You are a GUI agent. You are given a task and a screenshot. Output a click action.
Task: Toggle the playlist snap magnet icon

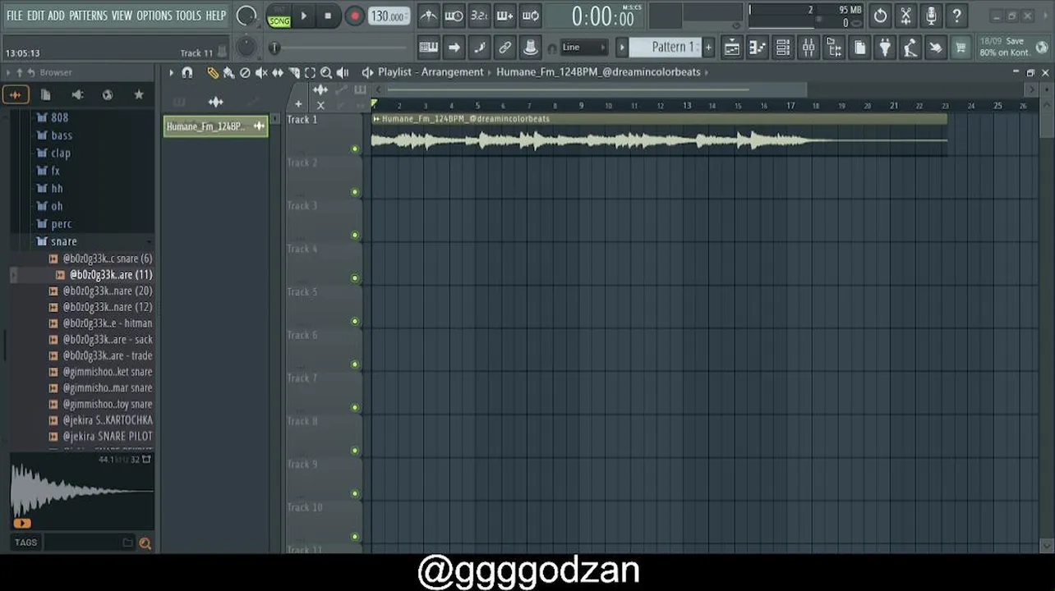click(187, 72)
